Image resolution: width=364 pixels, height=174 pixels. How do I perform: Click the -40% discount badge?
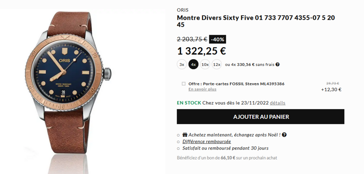tap(218, 39)
